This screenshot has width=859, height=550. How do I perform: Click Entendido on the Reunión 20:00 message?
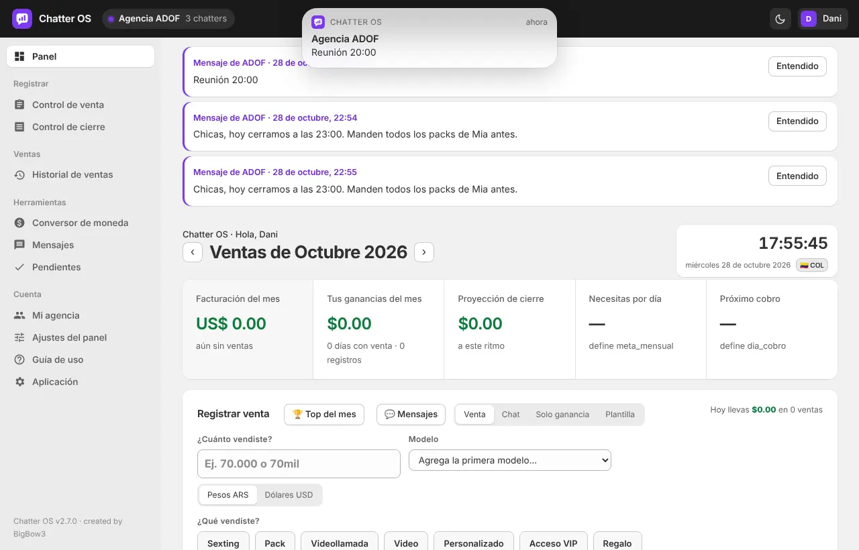[797, 66]
